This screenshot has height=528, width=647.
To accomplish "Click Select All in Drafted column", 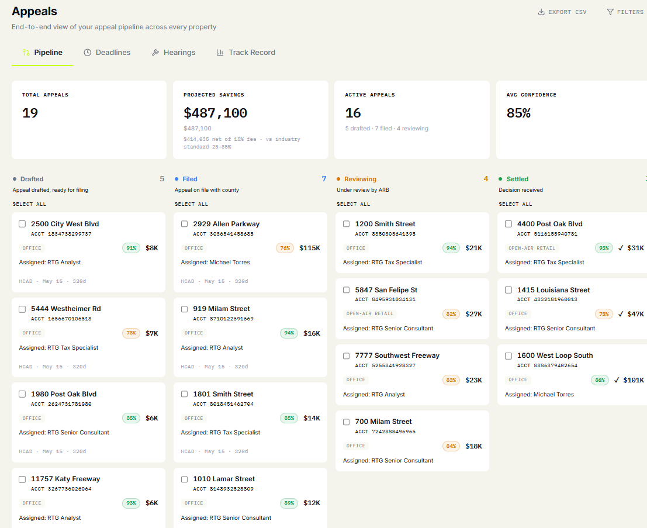I will pos(29,204).
